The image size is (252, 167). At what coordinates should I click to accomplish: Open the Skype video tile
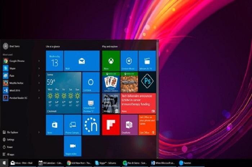tap(73, 146)
